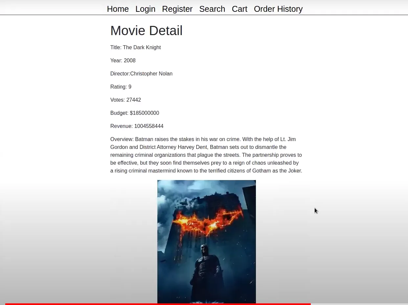
Task: Select the Movie Detail heading
Action: (146, 30)
